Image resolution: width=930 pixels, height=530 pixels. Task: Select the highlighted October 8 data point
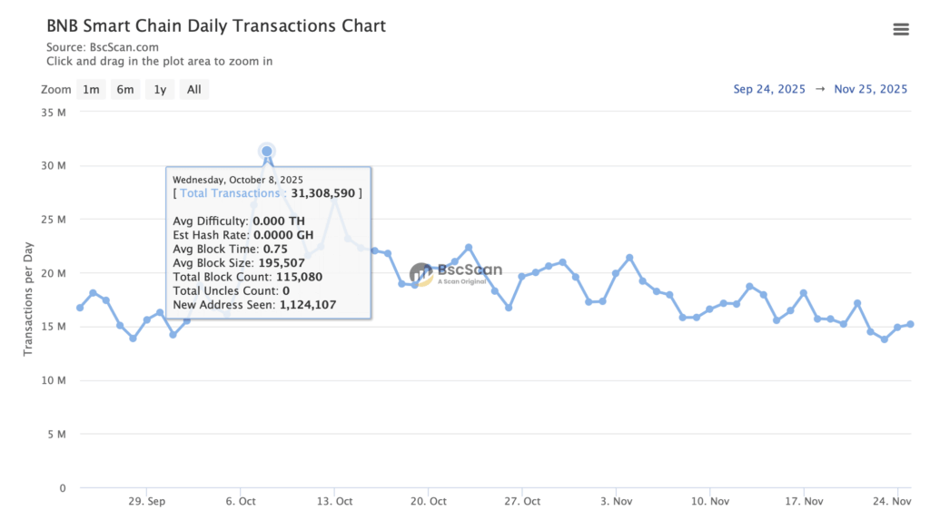coord(267,151)
